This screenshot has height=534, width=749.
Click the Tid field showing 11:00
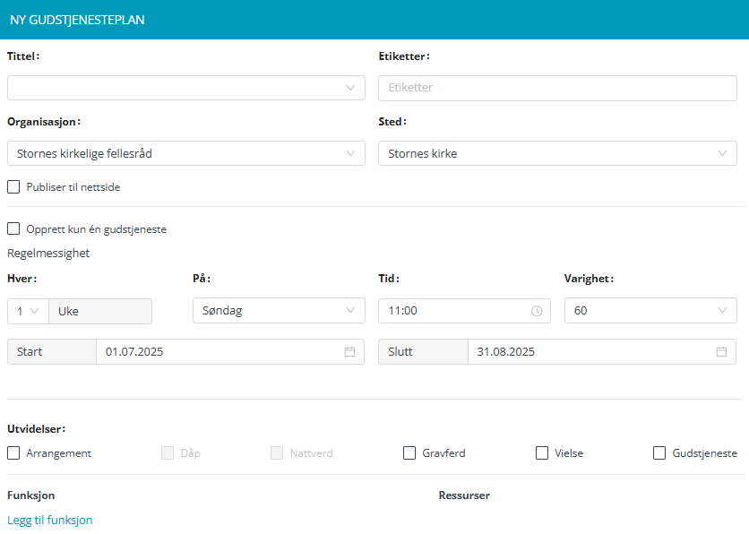point(452,311)
